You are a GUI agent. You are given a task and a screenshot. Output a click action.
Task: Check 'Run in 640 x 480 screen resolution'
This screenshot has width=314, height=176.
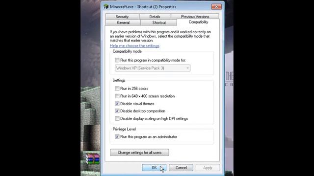pyautogui.click(x=117, y=96)
